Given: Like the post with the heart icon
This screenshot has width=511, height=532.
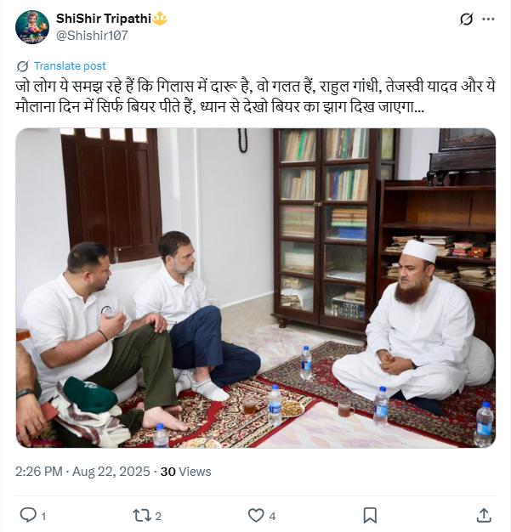Looking at the screenshot, I should coord(256,514).
